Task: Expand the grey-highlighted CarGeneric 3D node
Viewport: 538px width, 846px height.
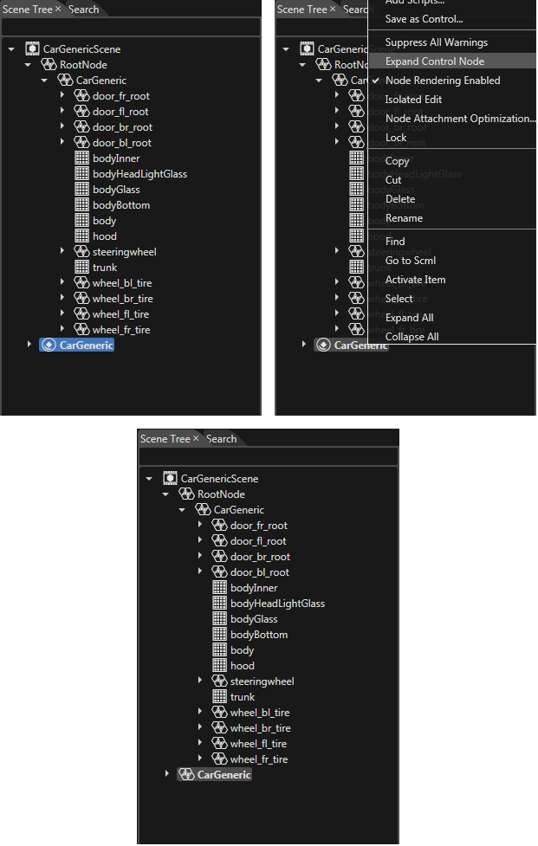Action: point(166,773)
